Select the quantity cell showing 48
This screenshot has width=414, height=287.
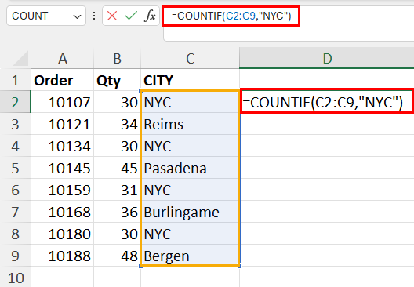coord(118,256)
